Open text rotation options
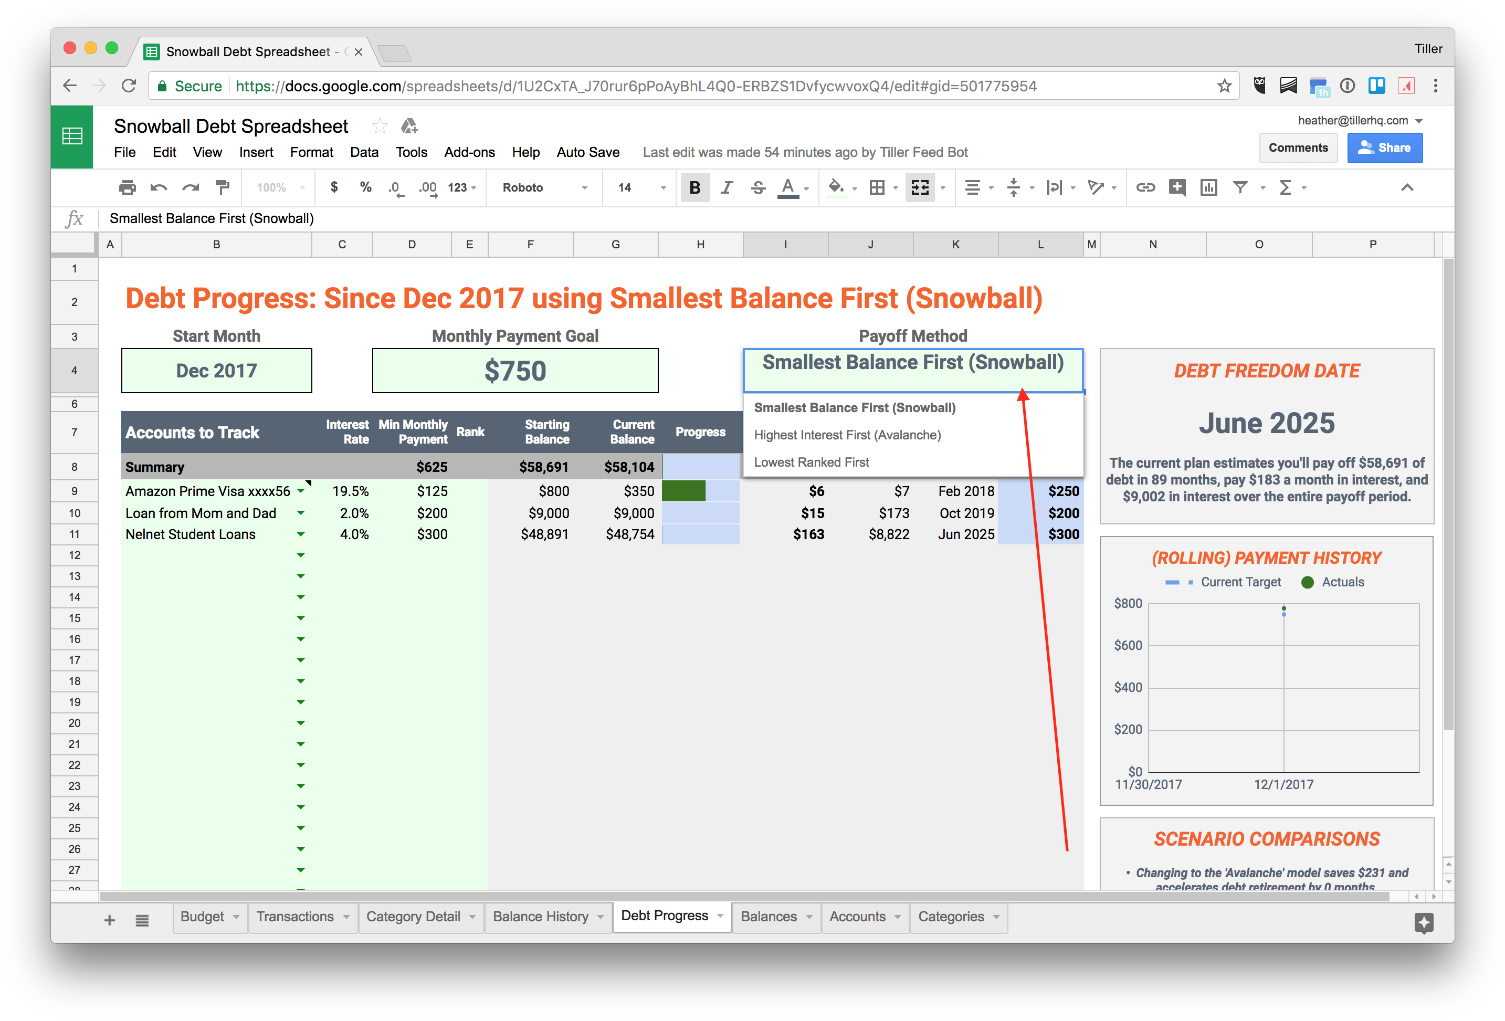Viewport: 1505px width, 1021px height. point(1096,188)
